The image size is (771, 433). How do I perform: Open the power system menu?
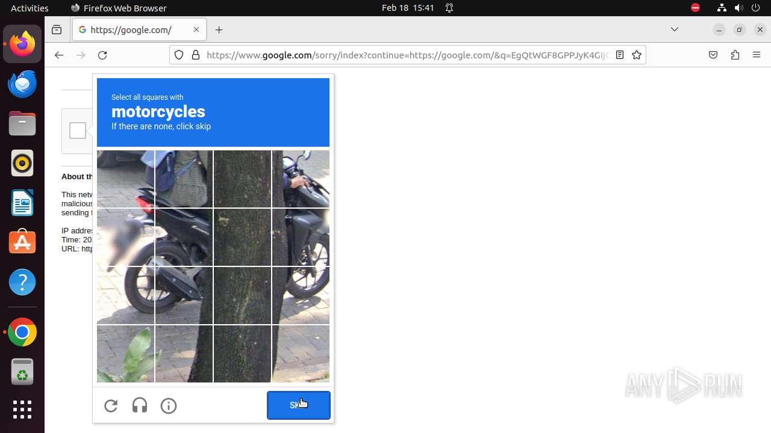tap(756, 8)
